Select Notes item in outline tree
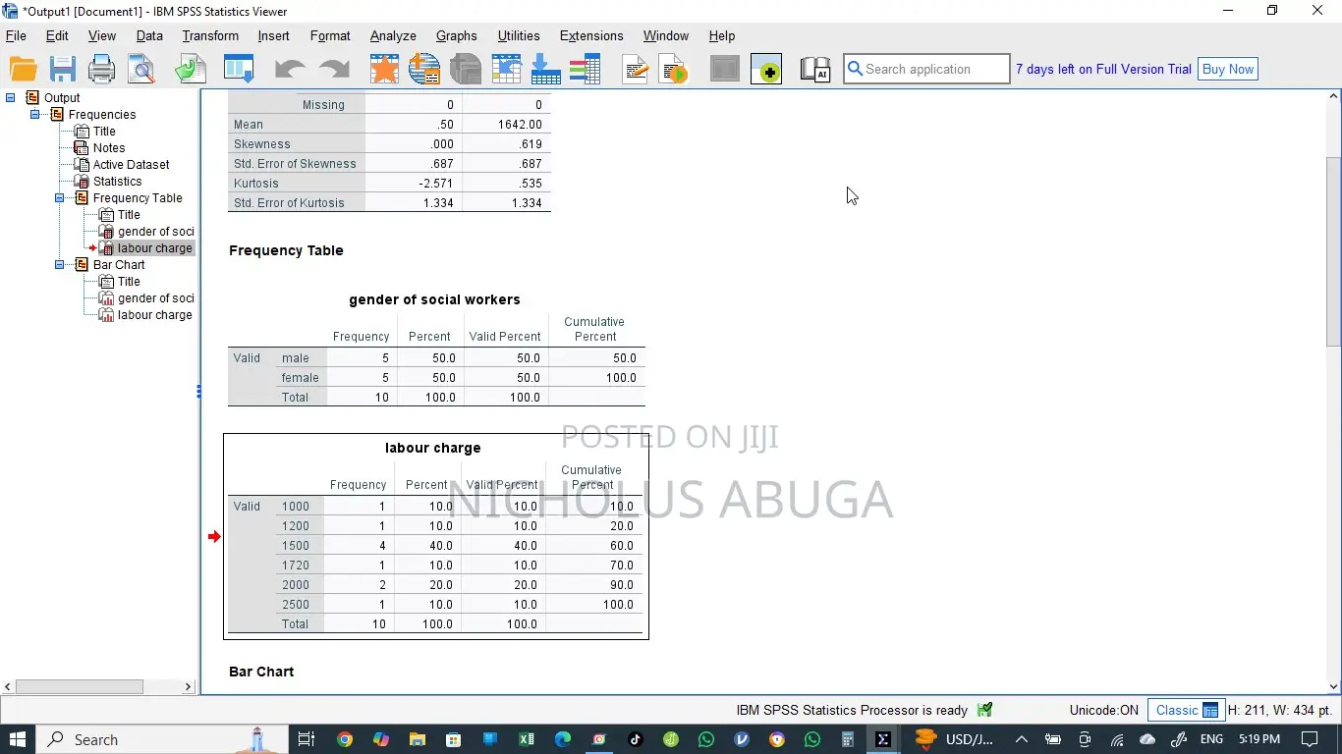Image resolution: width=1342 pixels, height=754 pixels. click(109, 147)
